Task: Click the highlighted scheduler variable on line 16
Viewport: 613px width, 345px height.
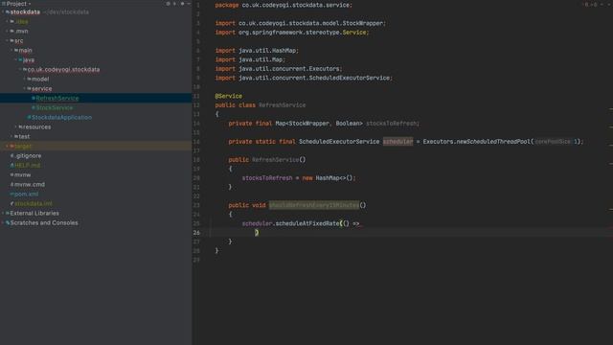Action: click(397, 141)
